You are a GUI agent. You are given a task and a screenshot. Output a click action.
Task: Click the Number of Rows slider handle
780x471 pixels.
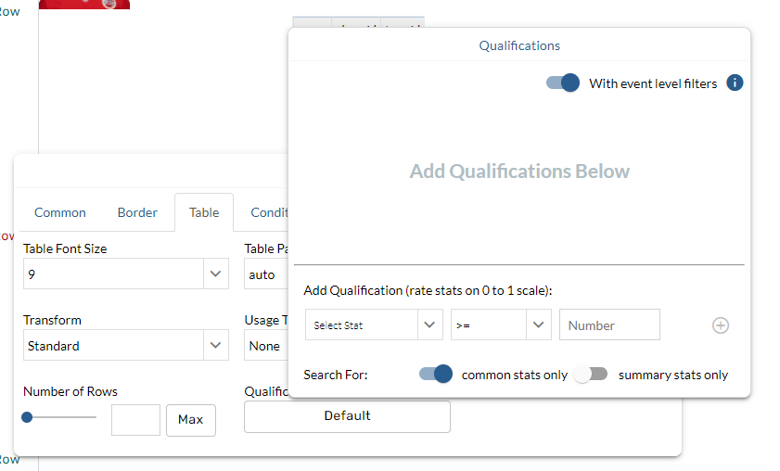27,417
